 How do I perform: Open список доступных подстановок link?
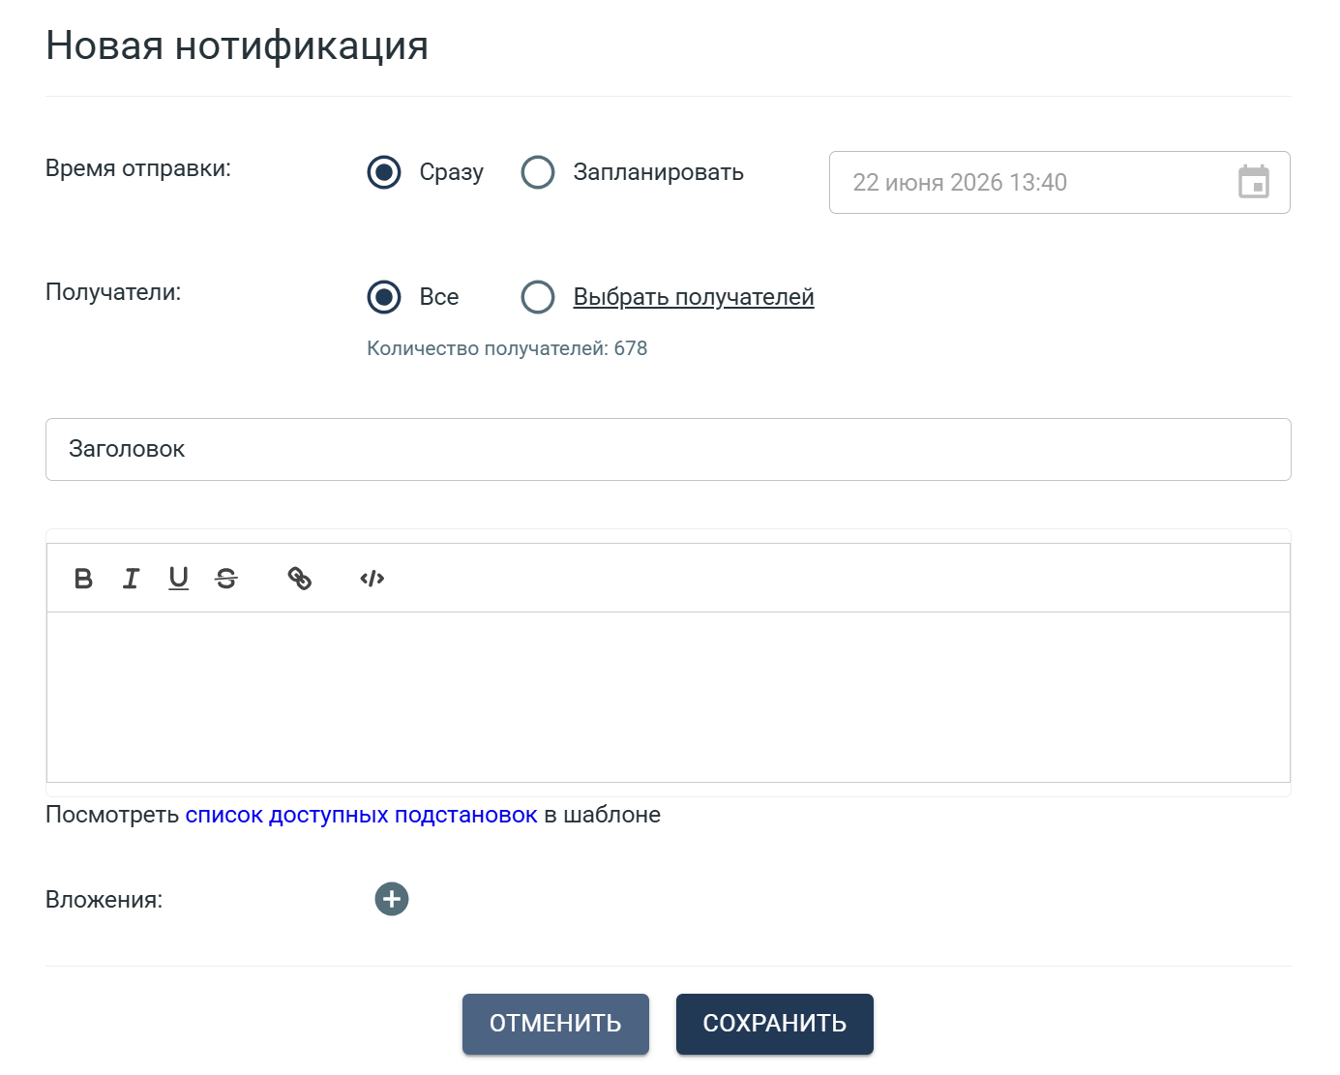point(361,815)
